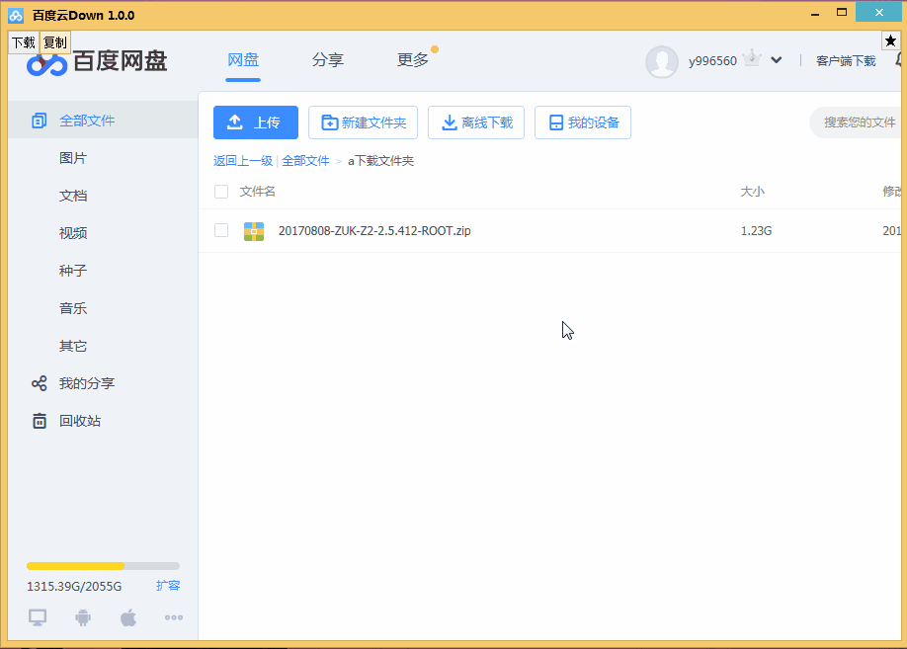Switch to the 网盘 tab
The height and width of the screenshot is (649, 907).
[x=243, y=59]
